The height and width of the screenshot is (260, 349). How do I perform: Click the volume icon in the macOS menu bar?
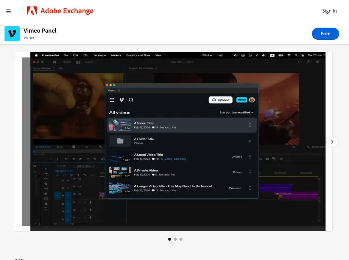[264, 55]
